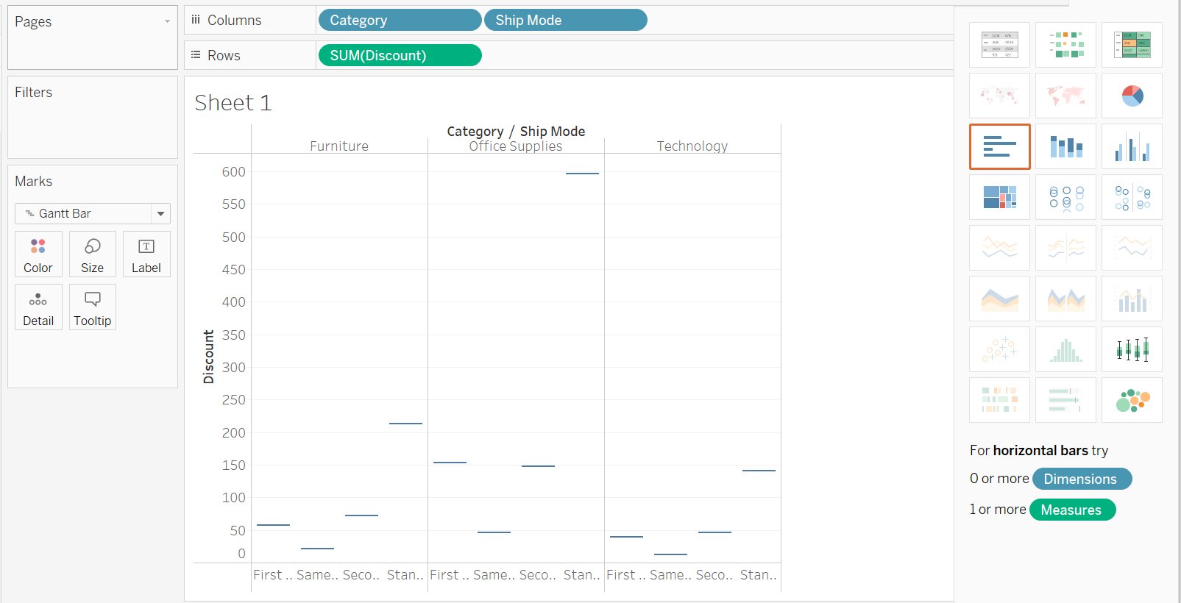Open the Detail property in Marks
The width and height of the screenshot is (1181, 603).
38,307
